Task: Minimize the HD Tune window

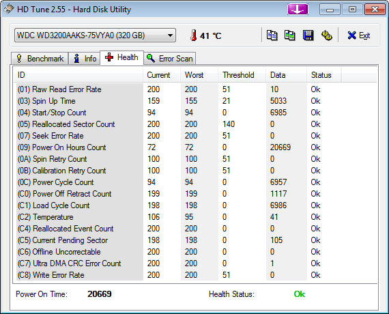Action: [330, 10]
